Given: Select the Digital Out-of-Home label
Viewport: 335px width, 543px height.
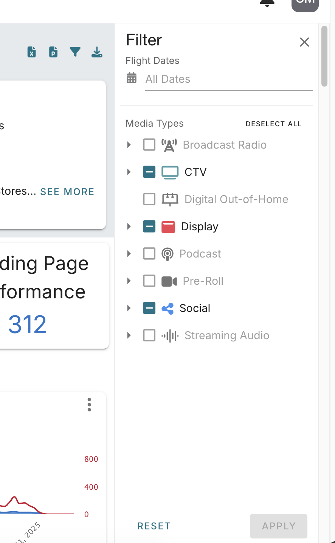Looking at the screenshot, I should 236,199.
